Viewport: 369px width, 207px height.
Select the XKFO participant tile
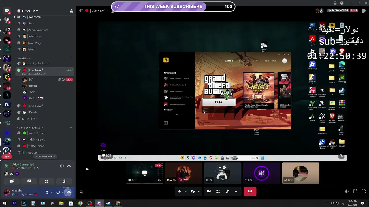pyautogui.click(x=261, y=173)
